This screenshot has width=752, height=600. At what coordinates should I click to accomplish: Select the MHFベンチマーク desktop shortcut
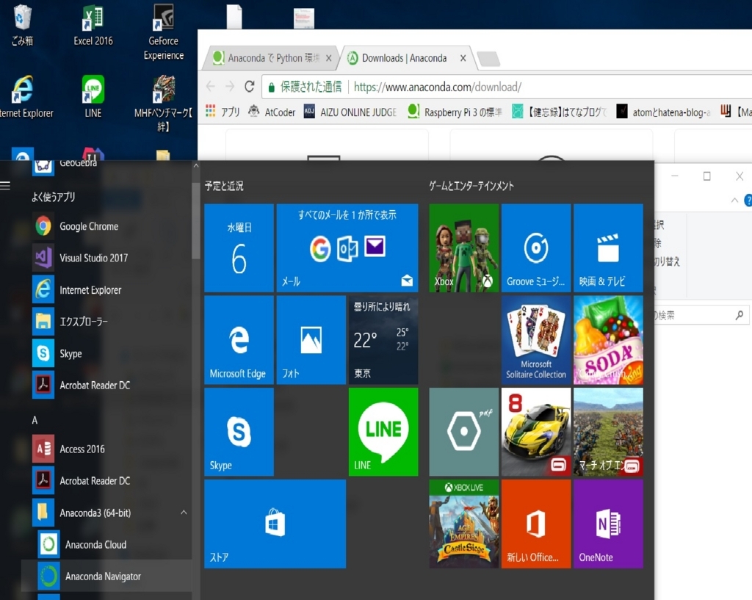[x=164, y=103]
